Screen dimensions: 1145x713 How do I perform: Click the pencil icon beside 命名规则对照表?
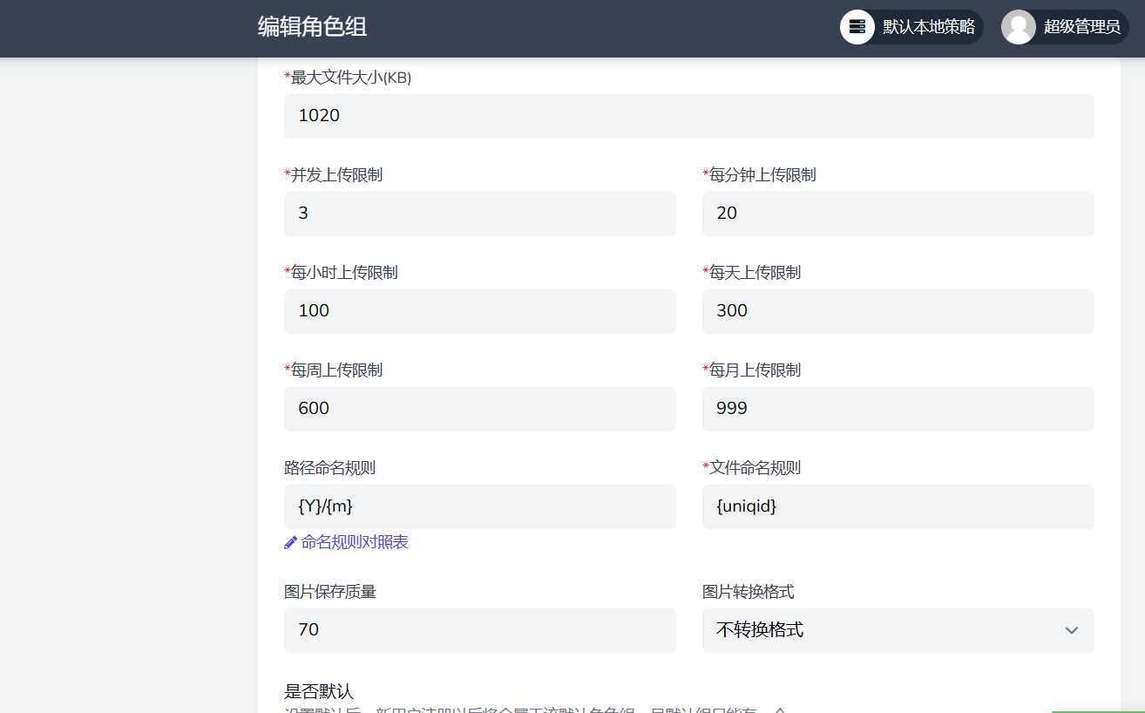pos(291,543)
